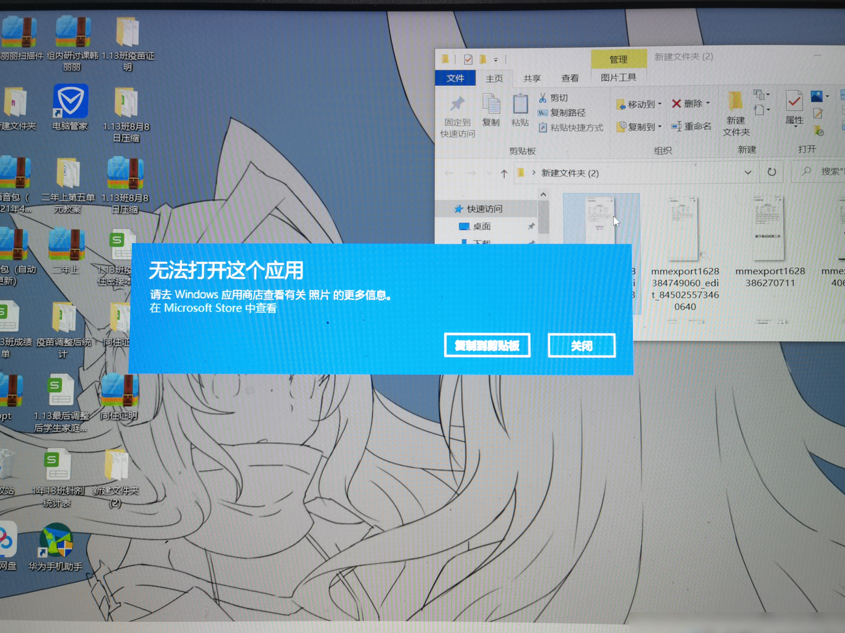Screen dimensions: 845x633
Task: Click the picture open icon in 打开 group
Action: (x=816, y=96)
